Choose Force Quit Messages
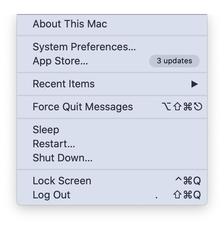 point(83,107)
